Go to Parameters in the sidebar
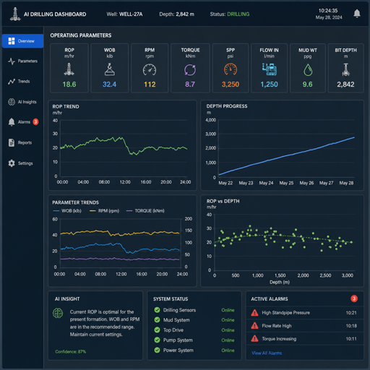370x370 pixels. pos(22,61)
